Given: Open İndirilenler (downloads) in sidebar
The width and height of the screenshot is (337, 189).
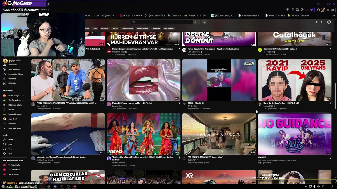Looking at the screenshot, I should 12,79.
